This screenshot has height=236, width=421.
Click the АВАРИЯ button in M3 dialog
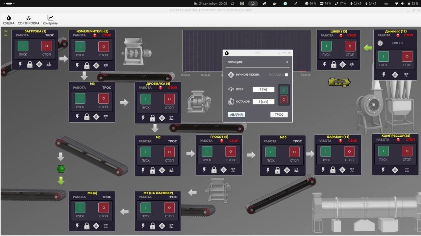click(x=236, y=114)
